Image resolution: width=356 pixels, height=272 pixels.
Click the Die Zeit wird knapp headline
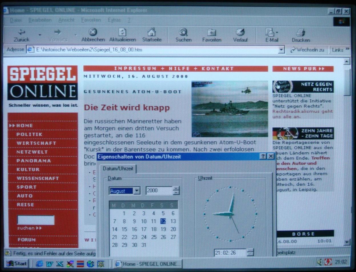click(127, 108)
